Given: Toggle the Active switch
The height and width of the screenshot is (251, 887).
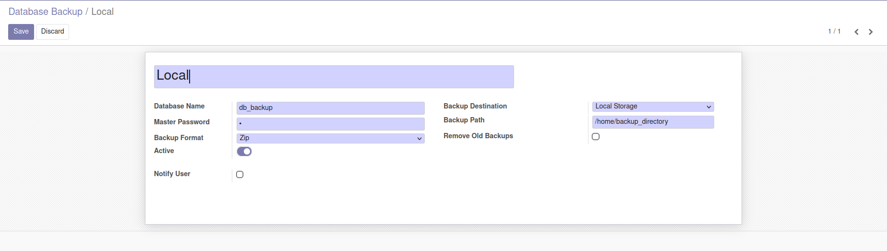Looking at the screenshot, I should click(244, 151).
